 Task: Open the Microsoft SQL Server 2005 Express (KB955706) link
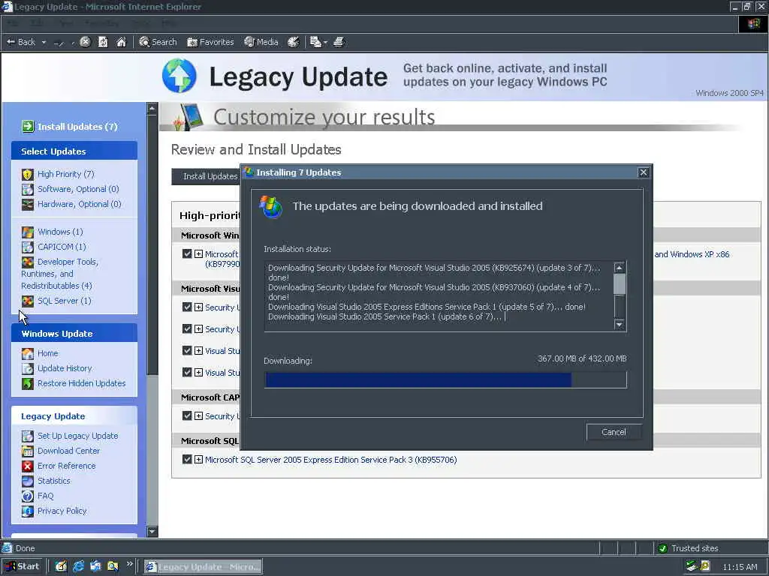point(330,460)
